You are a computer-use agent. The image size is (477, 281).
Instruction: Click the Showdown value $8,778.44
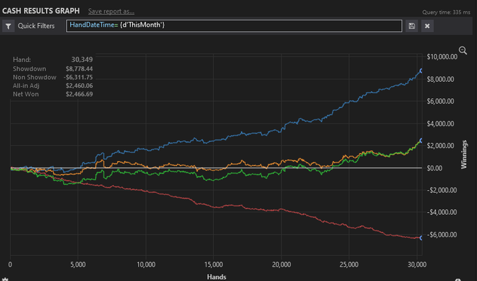[79, 69]
